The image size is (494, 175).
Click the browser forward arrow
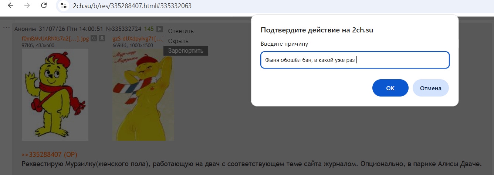click(27, 6)
